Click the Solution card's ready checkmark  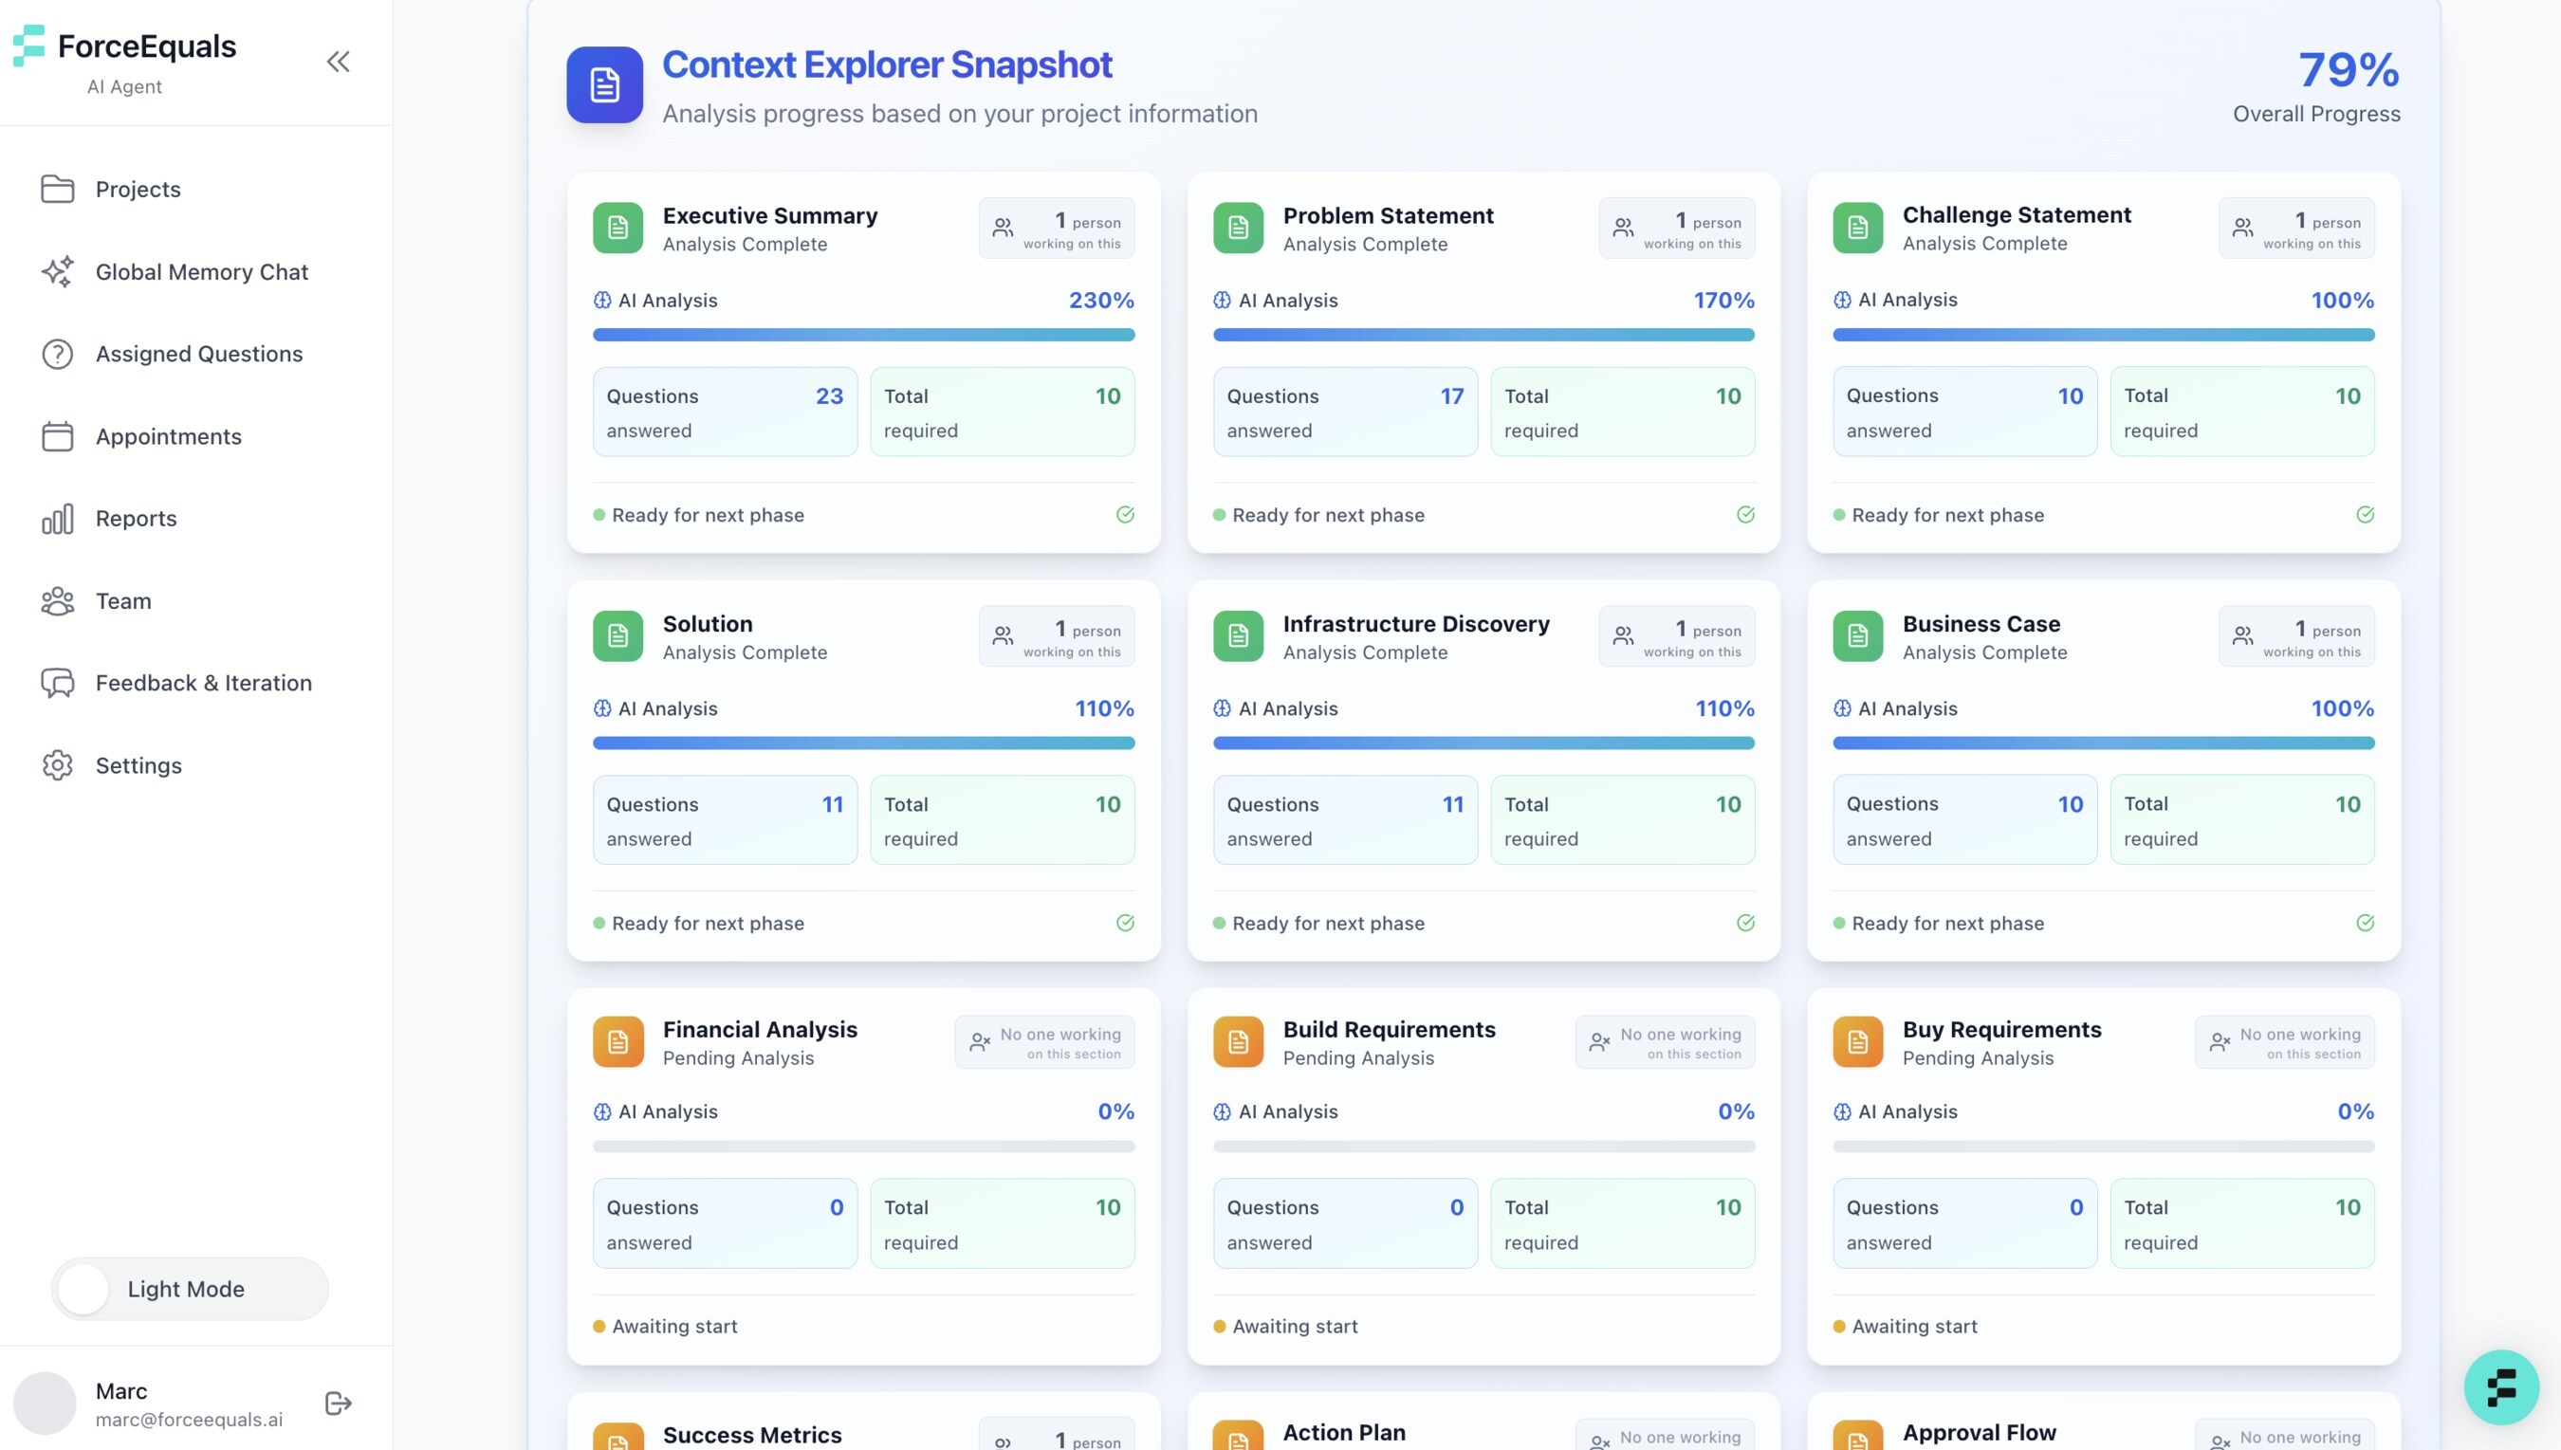click(1125, 923)
